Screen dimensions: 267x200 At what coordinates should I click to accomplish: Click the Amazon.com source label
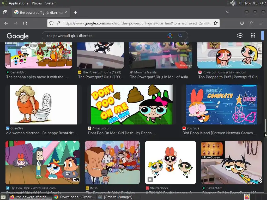click(x=102, y=128)
